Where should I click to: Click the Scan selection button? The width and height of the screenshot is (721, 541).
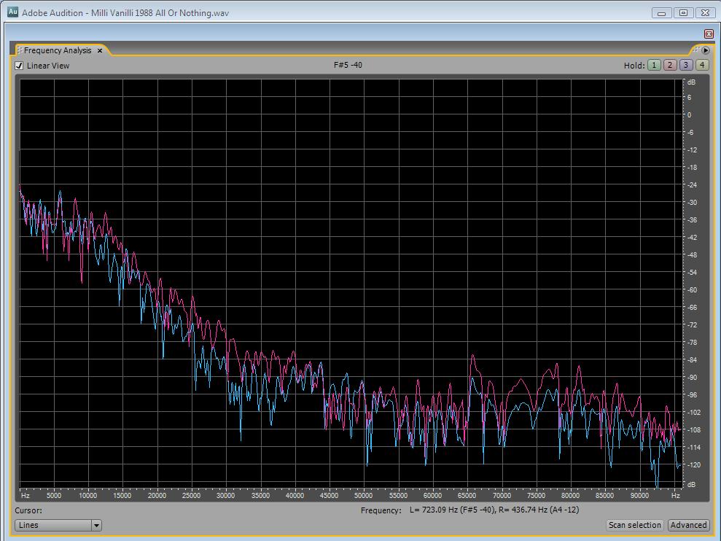[x=634, y=525]
